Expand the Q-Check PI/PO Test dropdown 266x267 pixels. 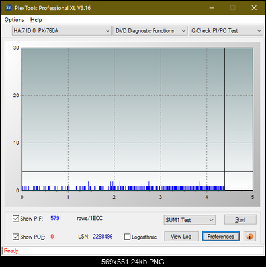pos(226,31)
